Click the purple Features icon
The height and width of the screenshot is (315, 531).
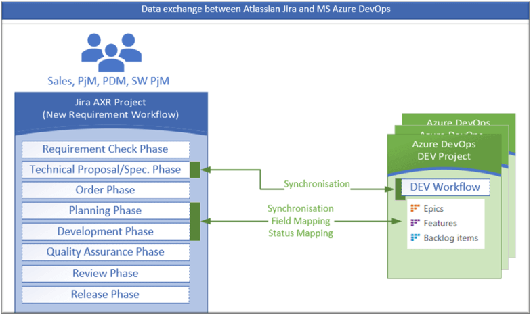[415, 223]
